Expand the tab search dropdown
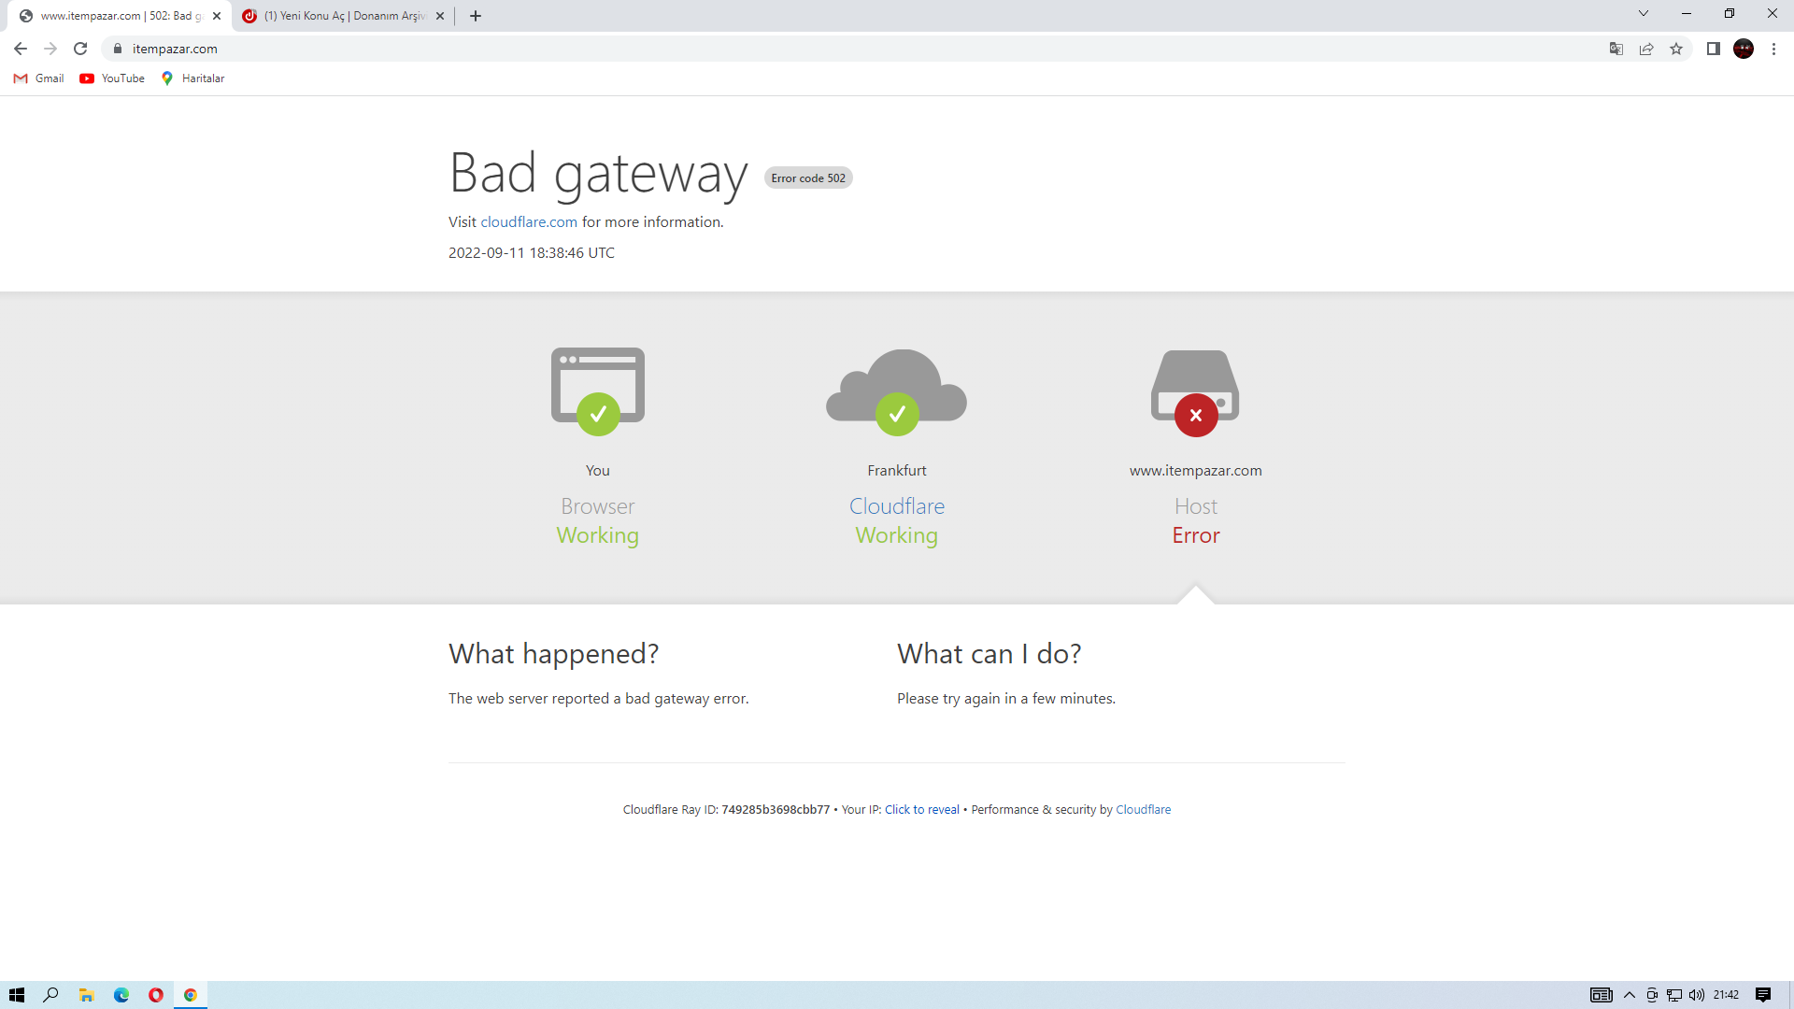 coord(1644,13)
